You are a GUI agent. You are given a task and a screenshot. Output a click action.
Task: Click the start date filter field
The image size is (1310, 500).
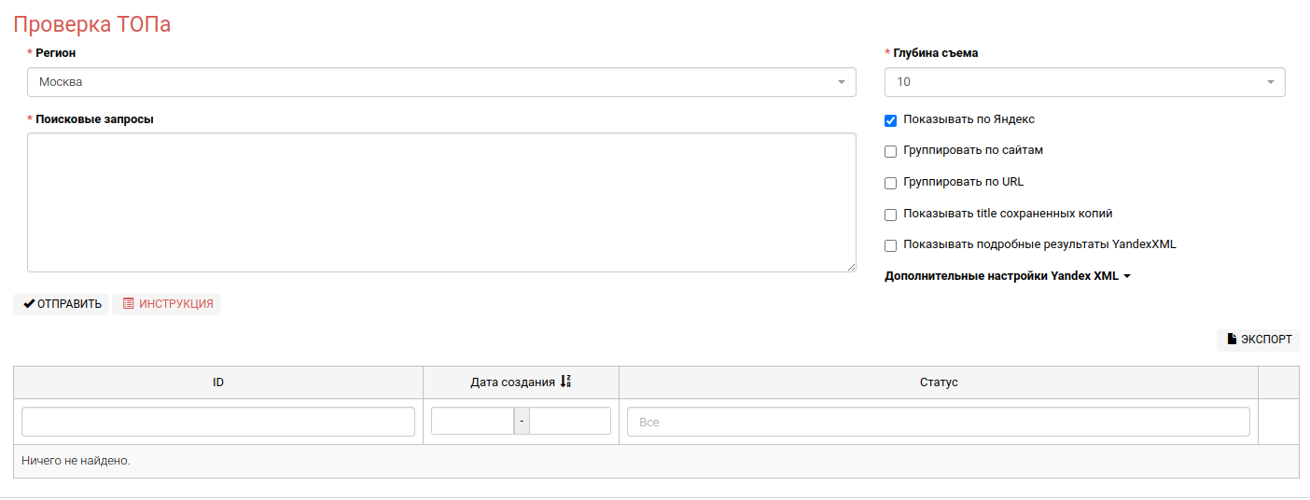click(x=472, y=422)
